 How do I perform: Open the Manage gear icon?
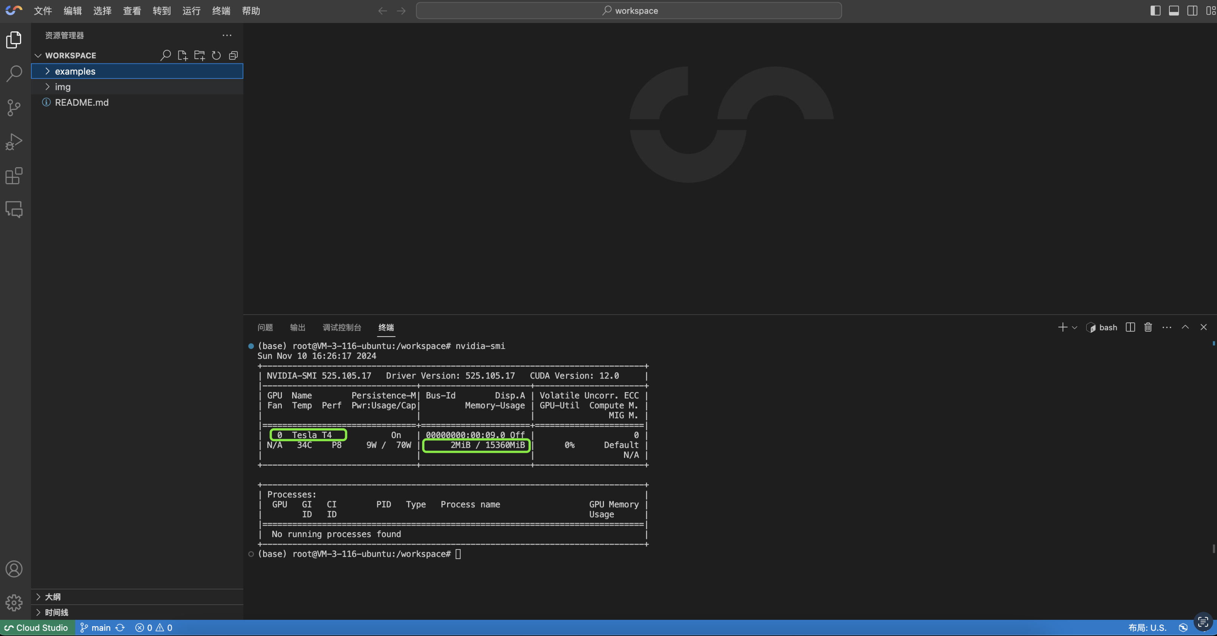[x=14, y=603]
